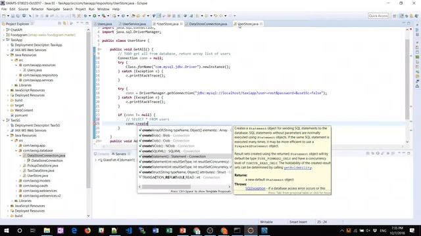This screenshot has width=421, height=236.
Task: Open the Navigate menu
Action: pyautogui.click(x=53, y=9)
